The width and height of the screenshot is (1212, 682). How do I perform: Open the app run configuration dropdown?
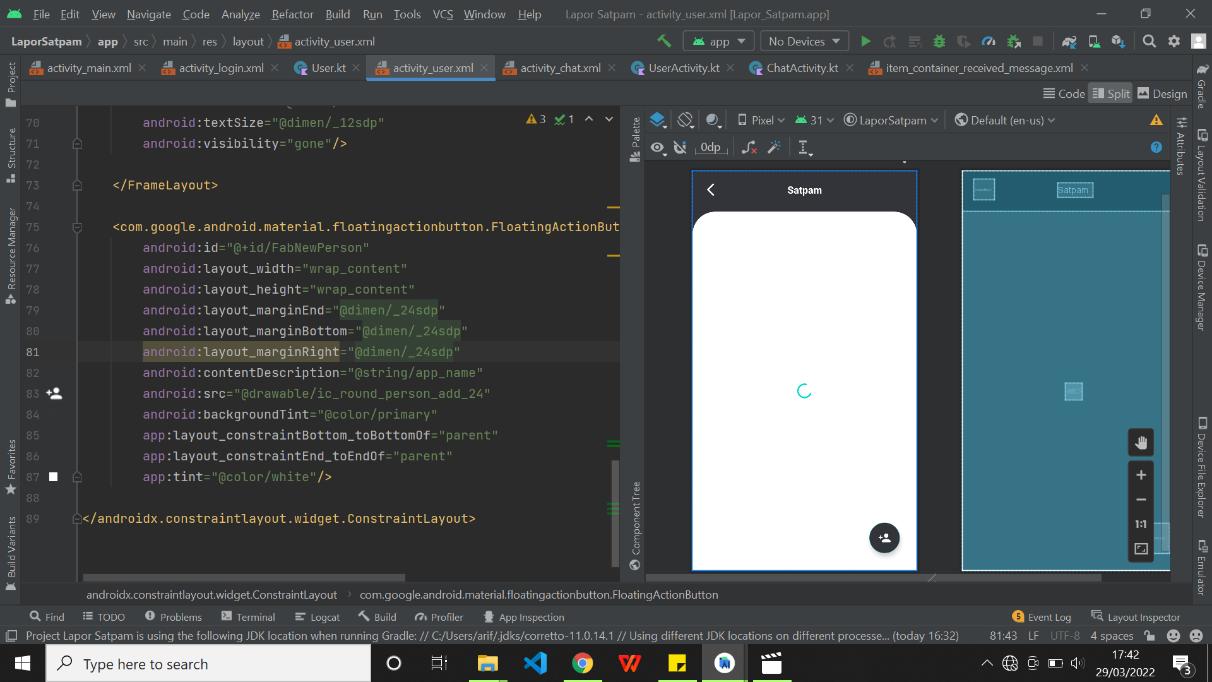tap(718, 41)
